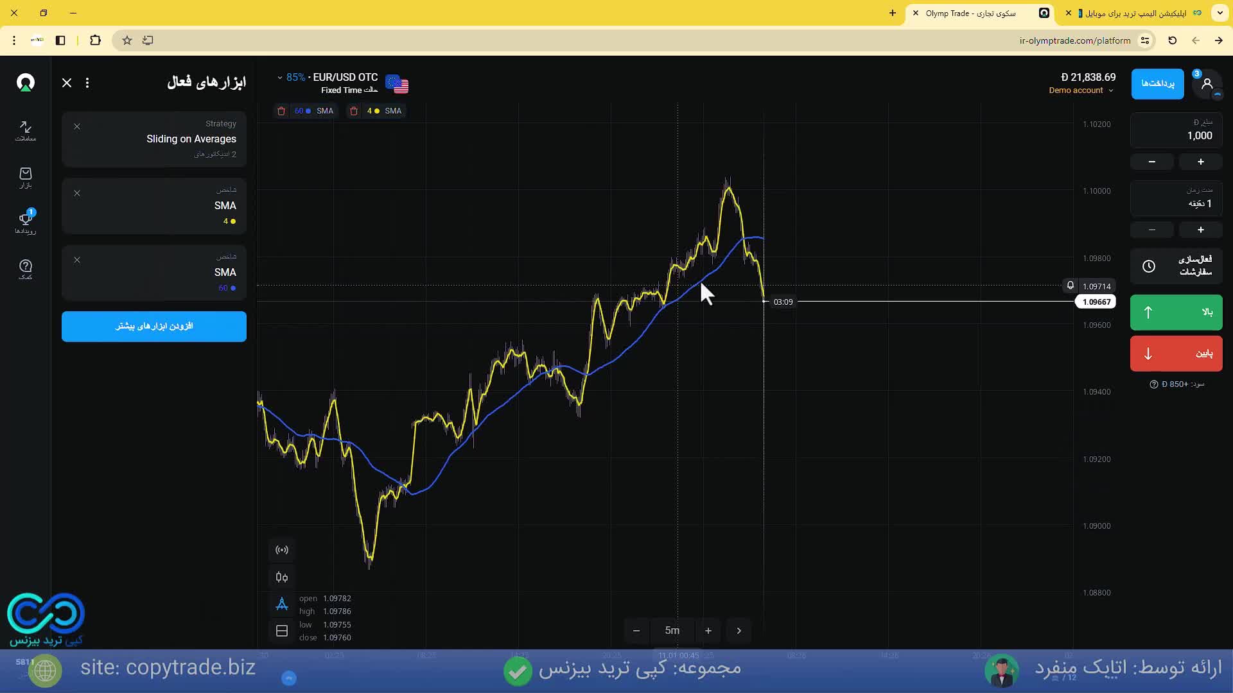The image size is (1233, 693).
Task: Increase the trade amount with plus
Action: tap(1200, 162)
